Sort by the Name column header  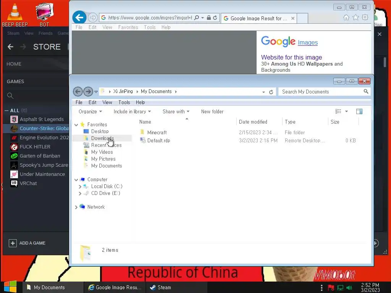[x=145, y=122]
